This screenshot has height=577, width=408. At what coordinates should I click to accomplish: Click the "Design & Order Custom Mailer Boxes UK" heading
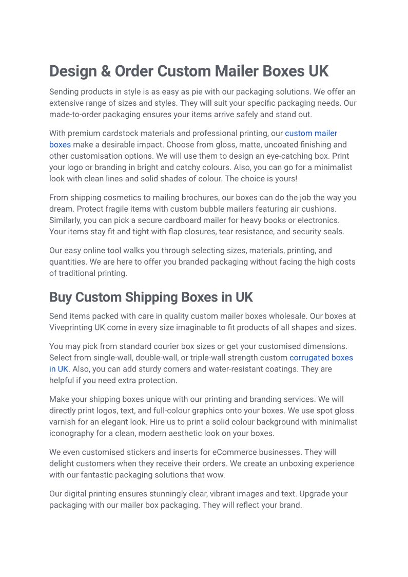189,71
